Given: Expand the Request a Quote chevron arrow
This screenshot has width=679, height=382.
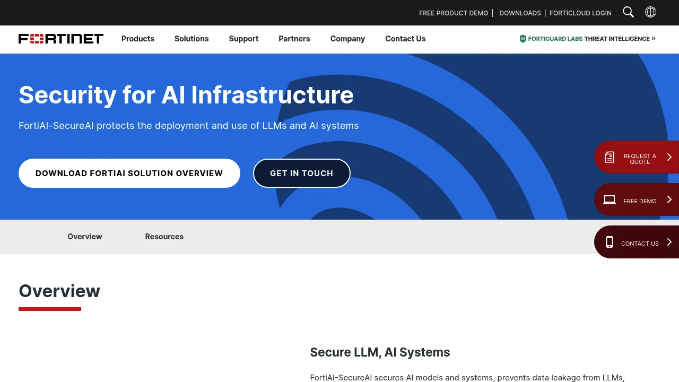Looking at the screenshot, I should pos(669,157).
